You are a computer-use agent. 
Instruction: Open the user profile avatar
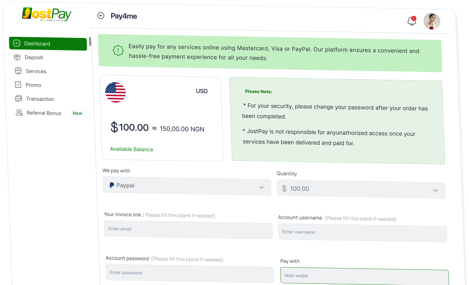pyautogui.click(x=432, y=21)
